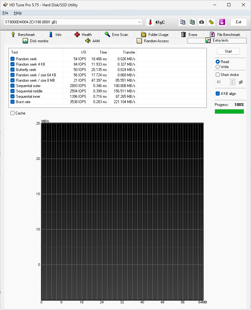
Task: Click the 2893 IOPS value
Action: click(x=78, y=85)
